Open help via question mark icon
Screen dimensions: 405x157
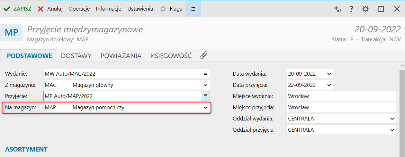(351, 9)
